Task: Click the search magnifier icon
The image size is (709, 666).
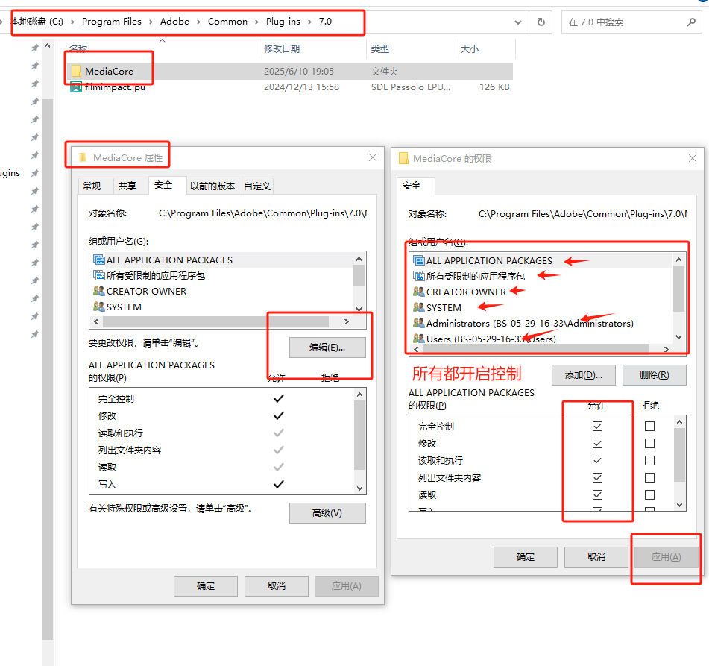Action: [691, 22]
